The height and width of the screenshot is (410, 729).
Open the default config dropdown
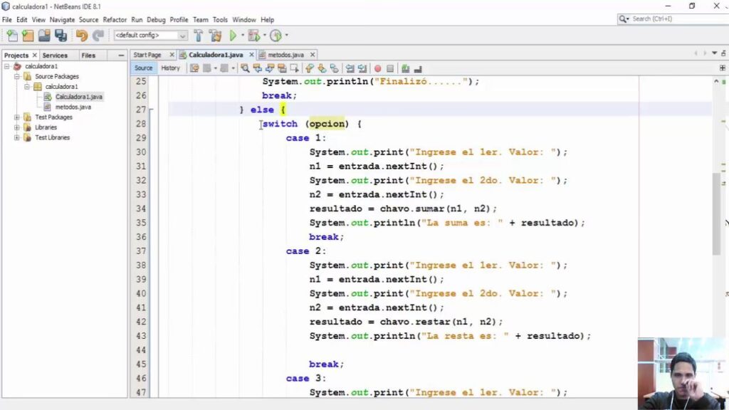150,36
